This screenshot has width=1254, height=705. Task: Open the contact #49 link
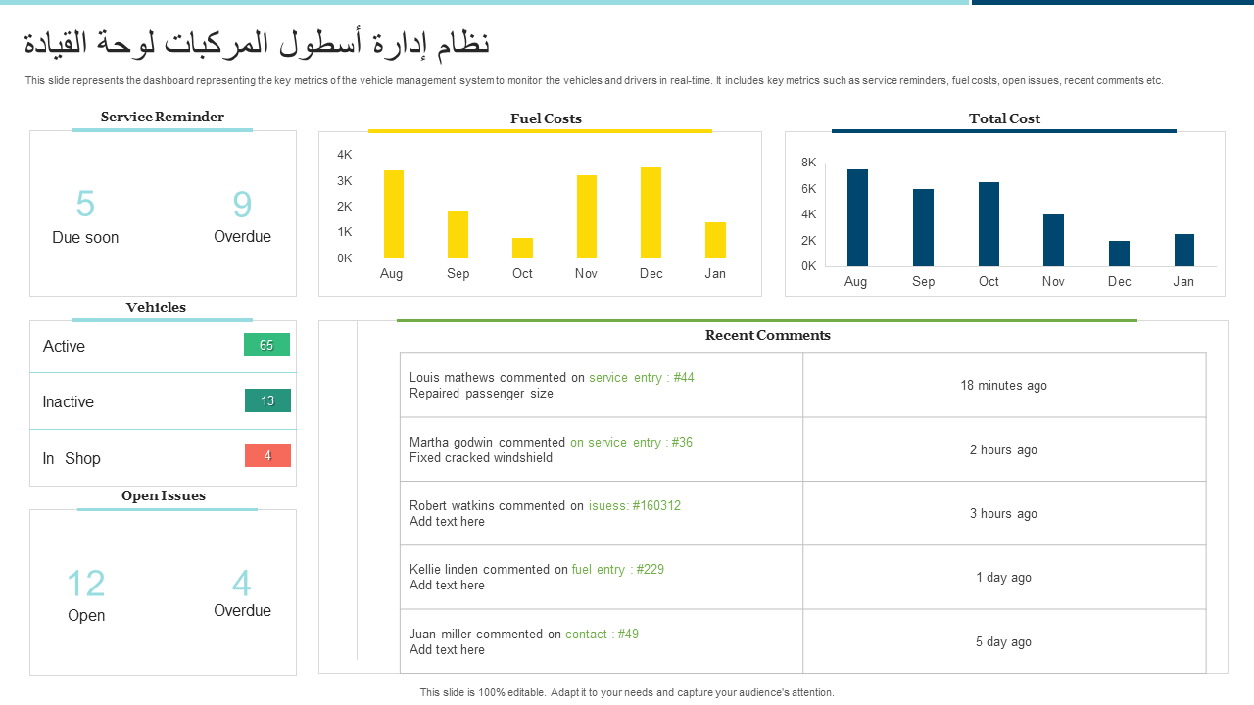[x=602, y=634]
